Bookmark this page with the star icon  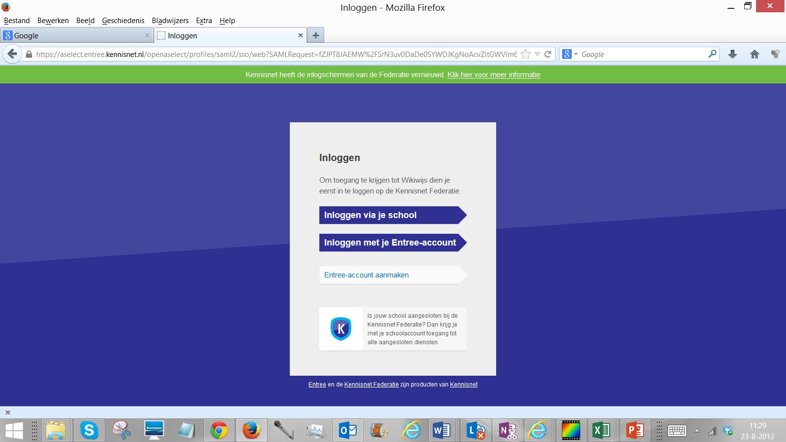point(526,54)
